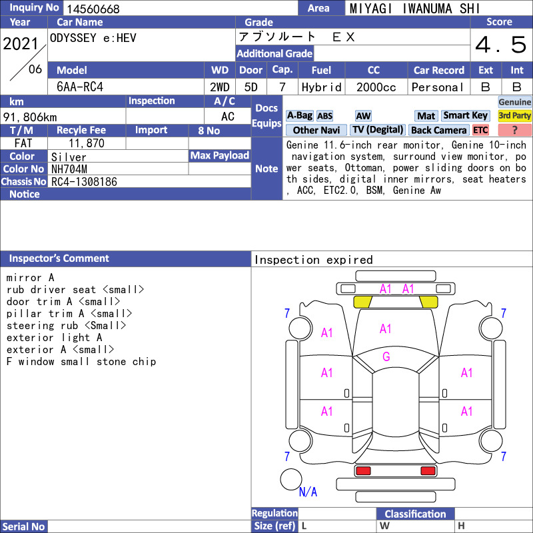
Task: Select the red ETC badge
Action: [480, 130]
